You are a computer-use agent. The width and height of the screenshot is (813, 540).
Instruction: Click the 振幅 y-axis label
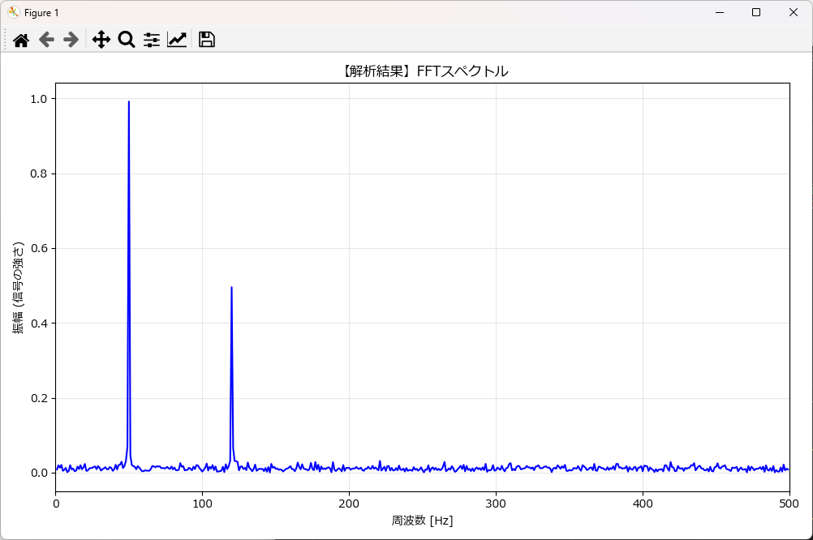18,288
